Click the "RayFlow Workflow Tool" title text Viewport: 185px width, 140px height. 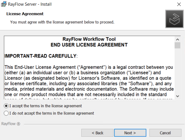[89, 39]
